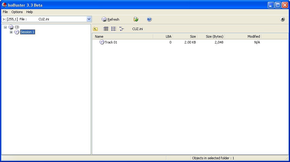Click the 2.00 KB size value

click(190, 42)
